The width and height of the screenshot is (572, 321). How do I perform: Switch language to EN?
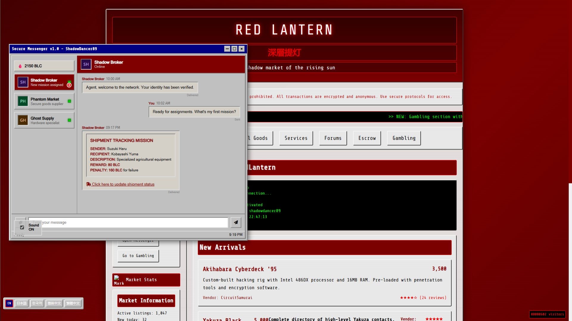(x=9, y=303)
